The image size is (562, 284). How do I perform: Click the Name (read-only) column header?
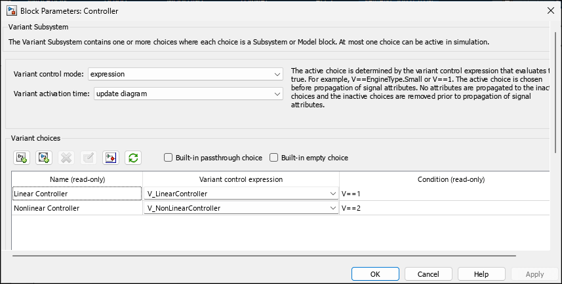[x=77, y=179]
